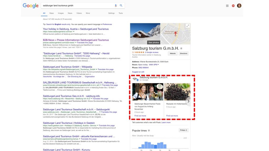Open options arrow beside firmenabc.at result
The height and width of the screenshot is (151, 269).
pyautogui.click(x=101, y=85)
